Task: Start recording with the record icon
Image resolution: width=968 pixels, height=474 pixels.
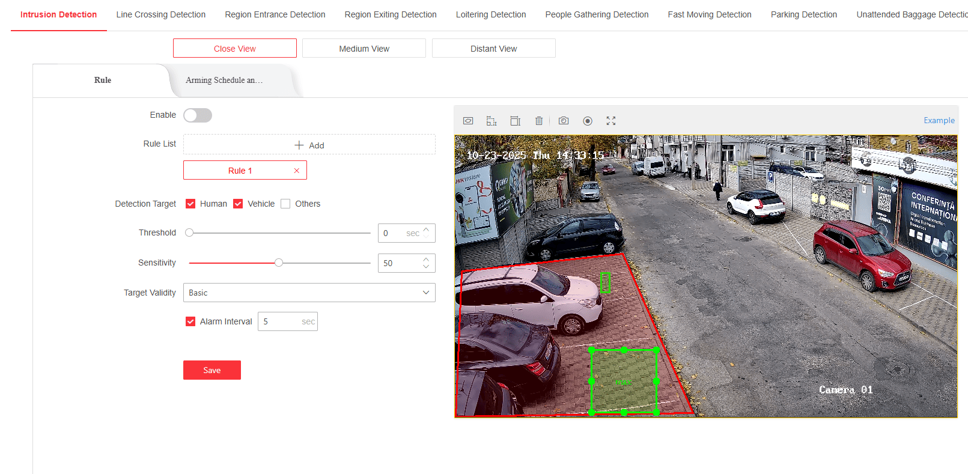Action: [x=588, y=121]
